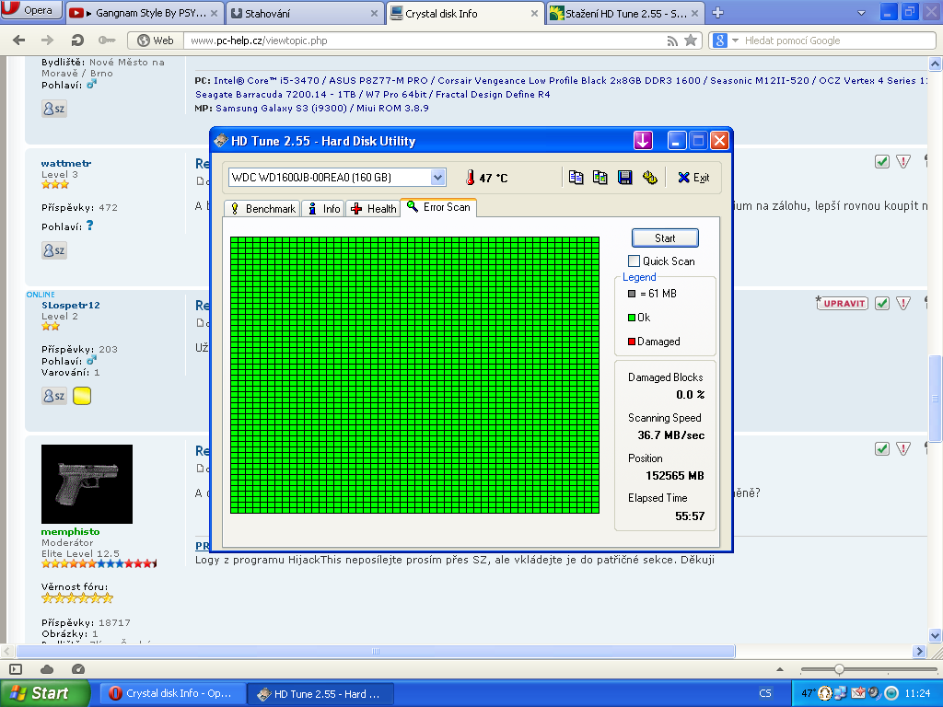Click the address bar URL field
The width and height of the screenshot is (943, 707).
[x=424, y=41]
